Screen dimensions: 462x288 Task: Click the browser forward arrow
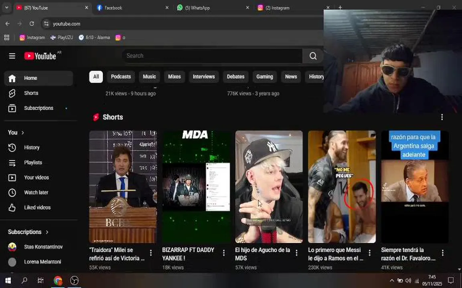click(x=20, y=24)
